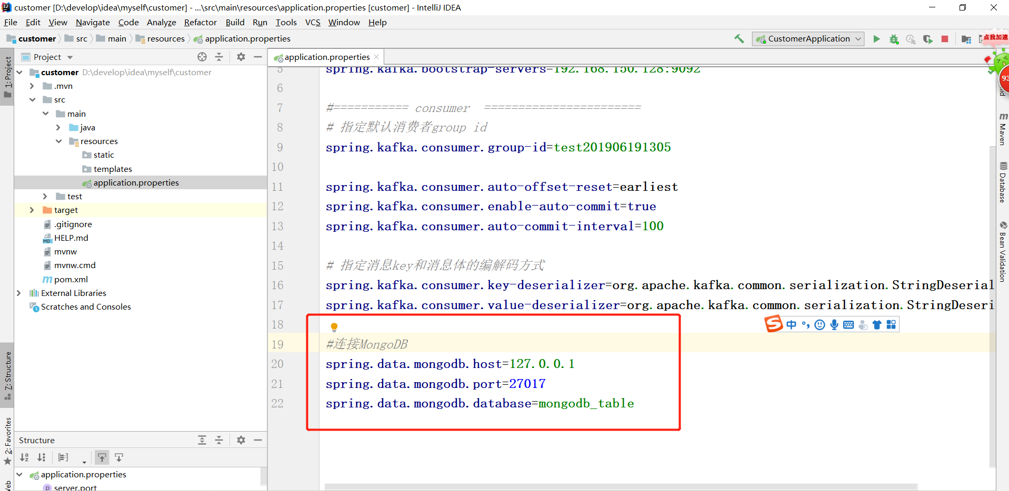Image resolution: width=1009 pixels, height=491 pixels.
Task: Click Expand All in Structure panel header
Action: click(x=202, y=440)
